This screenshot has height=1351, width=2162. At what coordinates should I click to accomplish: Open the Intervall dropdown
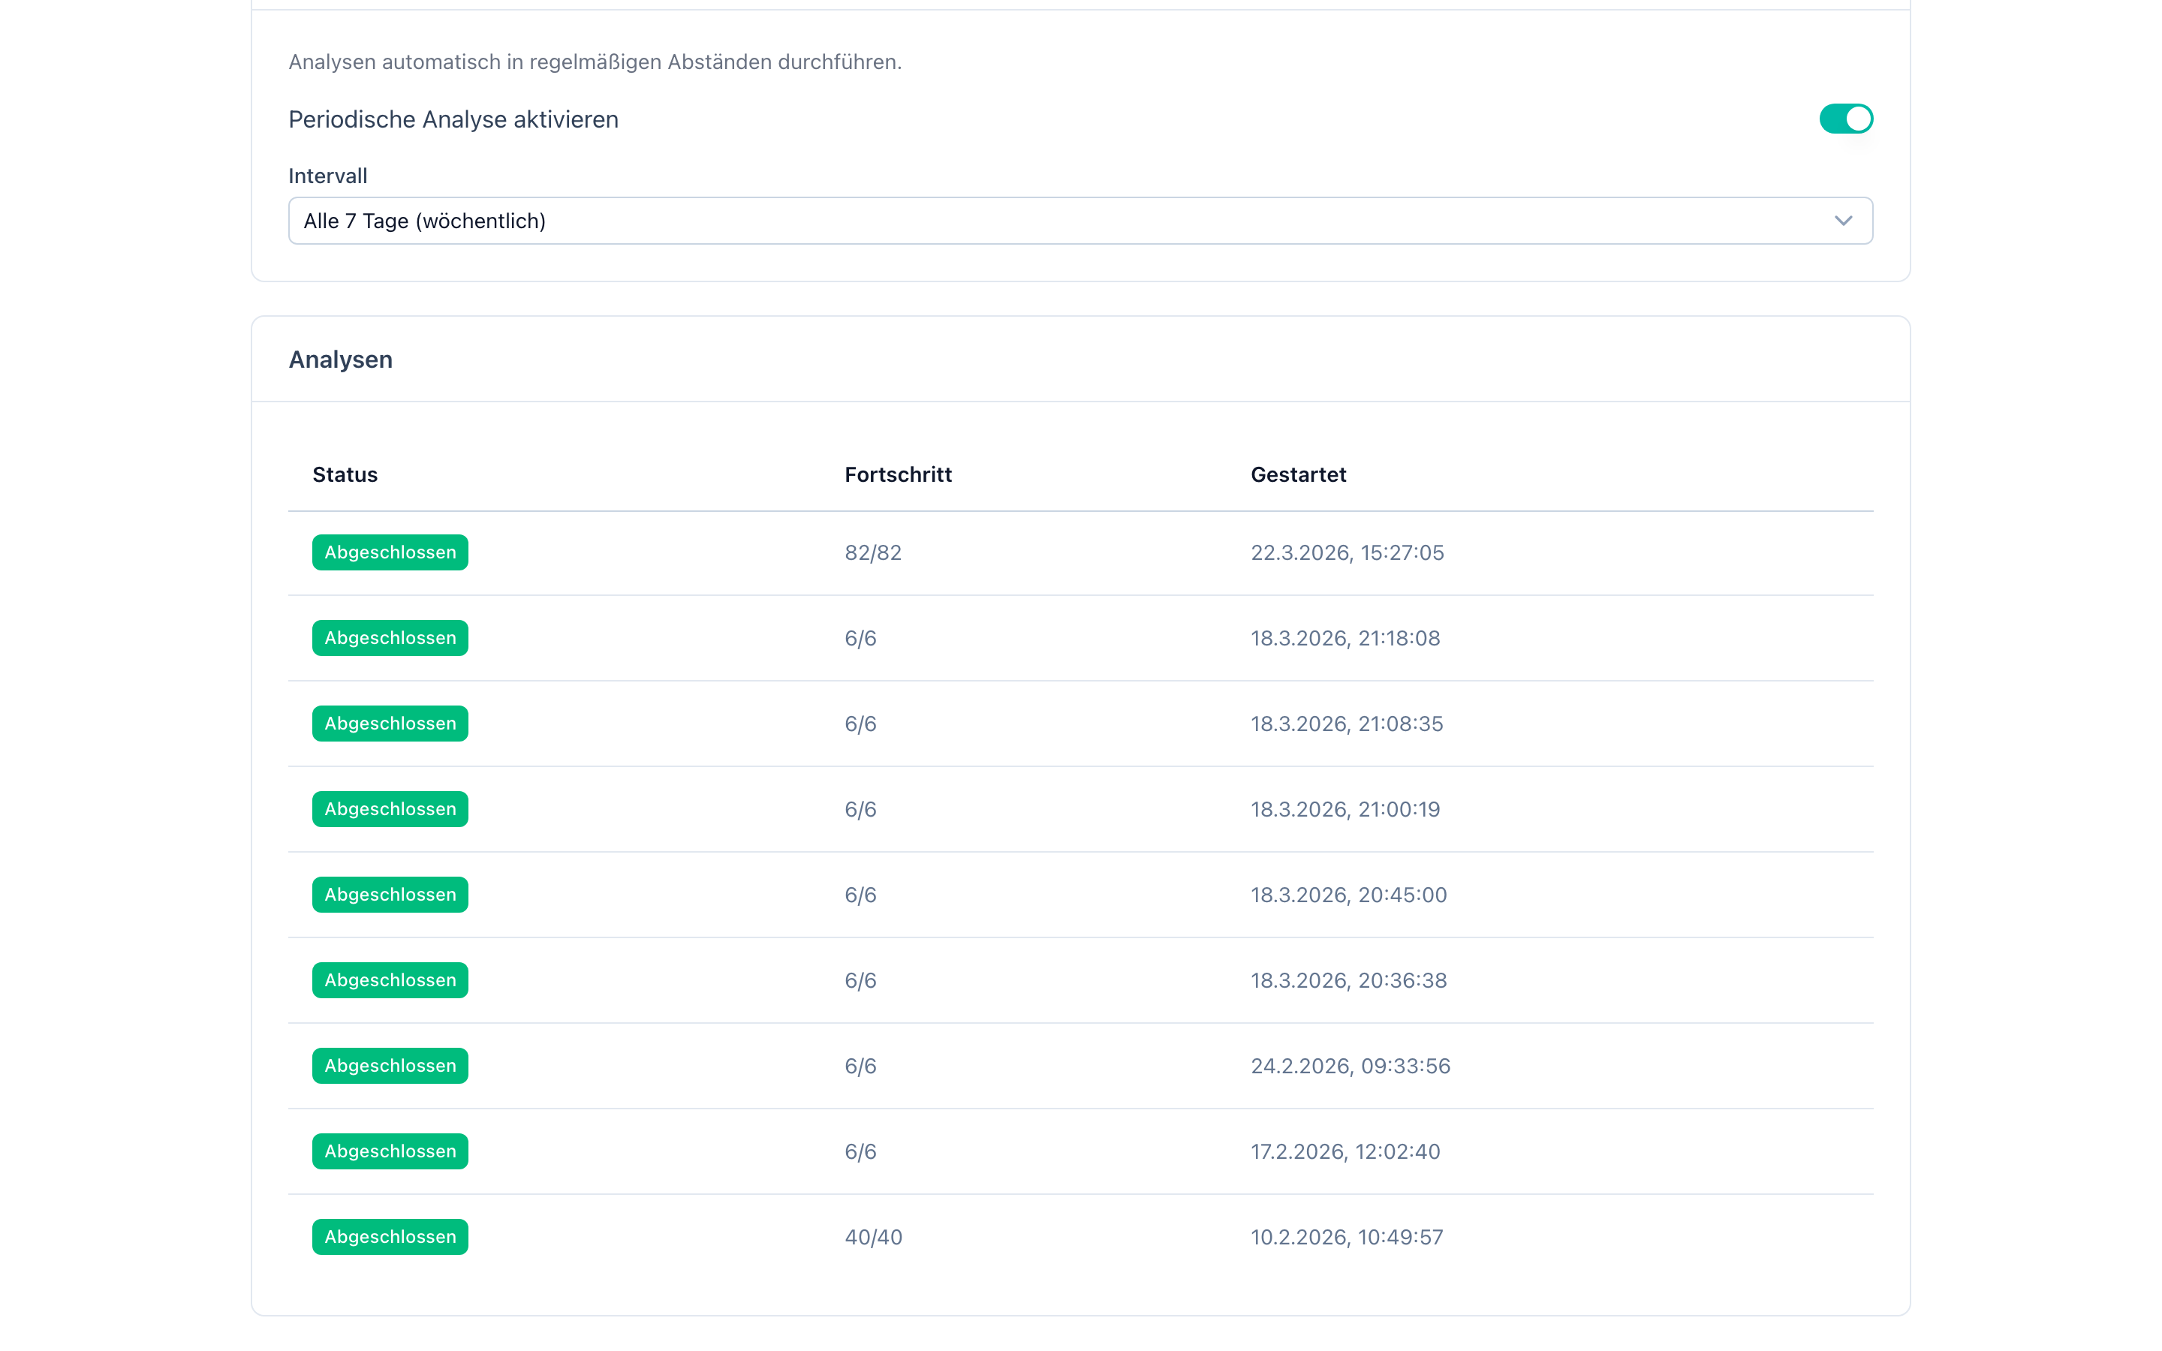(1079, 221)
